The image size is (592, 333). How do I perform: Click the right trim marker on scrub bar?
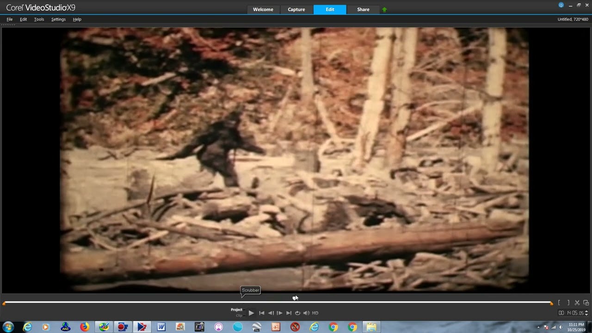click(x=551, y=303)
